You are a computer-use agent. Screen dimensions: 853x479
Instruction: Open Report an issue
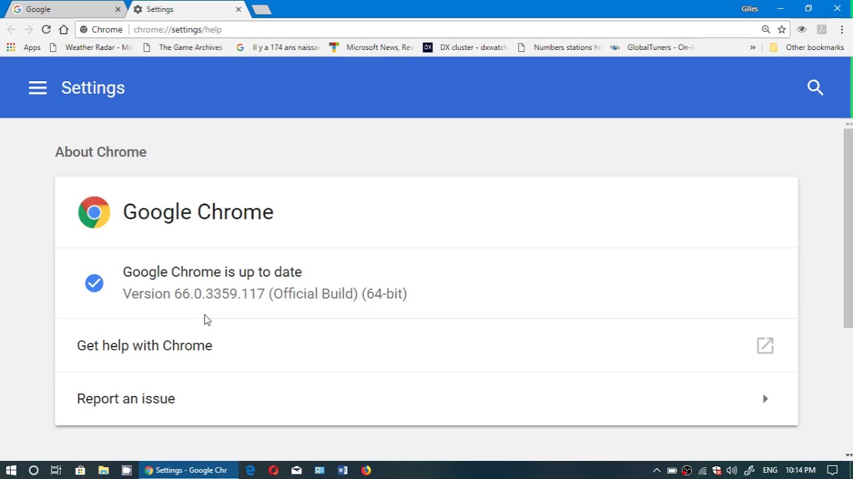tap(426, 399)
